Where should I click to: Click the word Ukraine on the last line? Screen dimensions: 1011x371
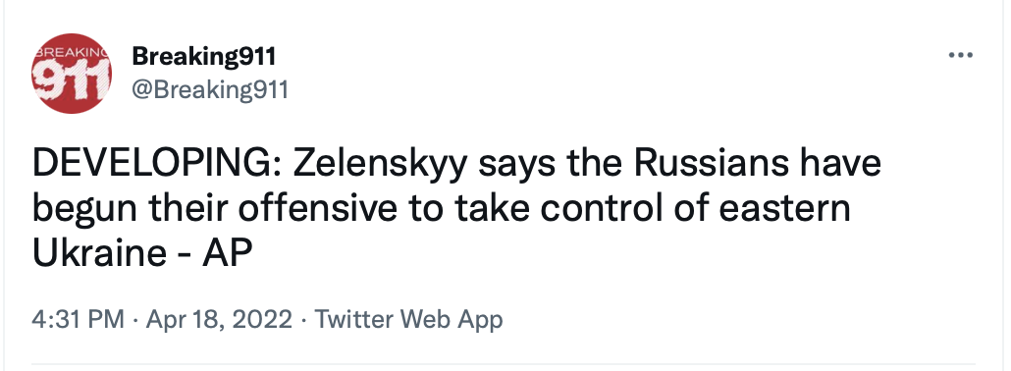coord(99,254)
